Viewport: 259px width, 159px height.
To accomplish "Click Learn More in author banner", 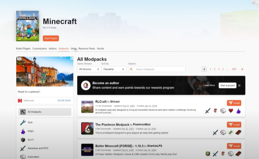I will pyautogui.click(x=209, y=85).
